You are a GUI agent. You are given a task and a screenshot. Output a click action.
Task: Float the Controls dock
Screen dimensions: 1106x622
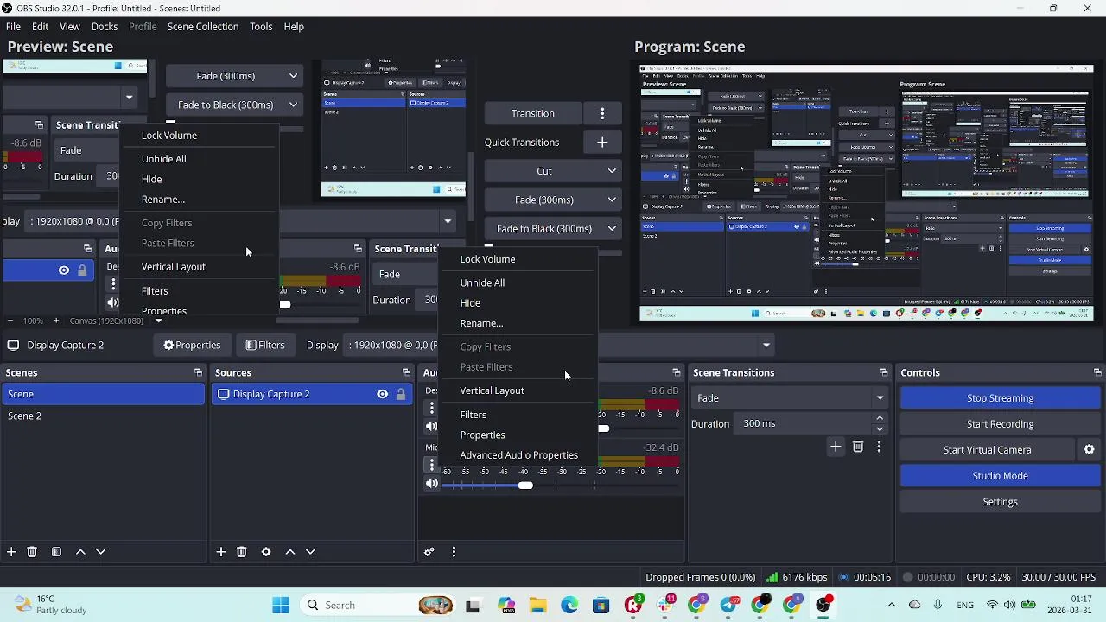1097,372
